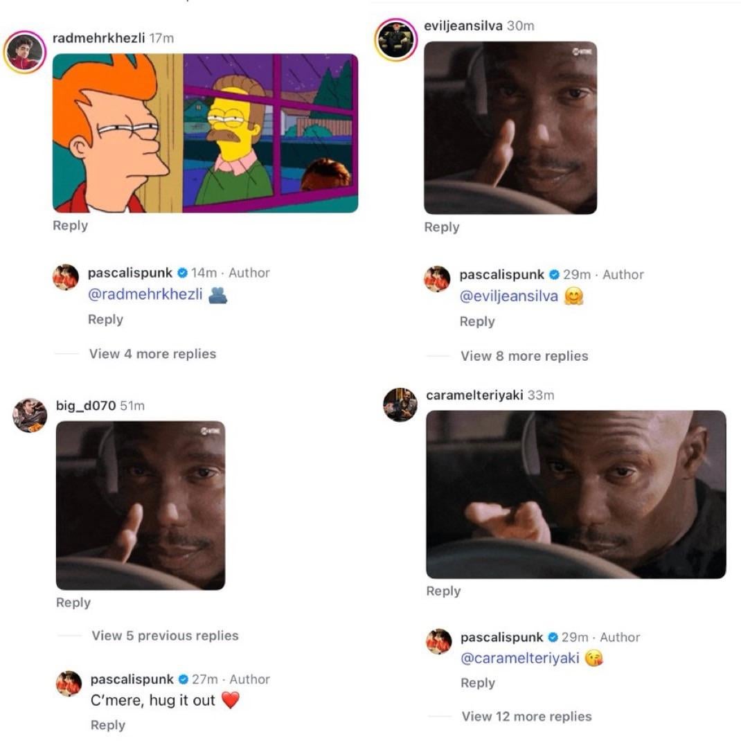Open caramelteriyaki's pointing man GIF
Image resolution: width=741 pixels, height=741 pixels.
pos(576,494)
